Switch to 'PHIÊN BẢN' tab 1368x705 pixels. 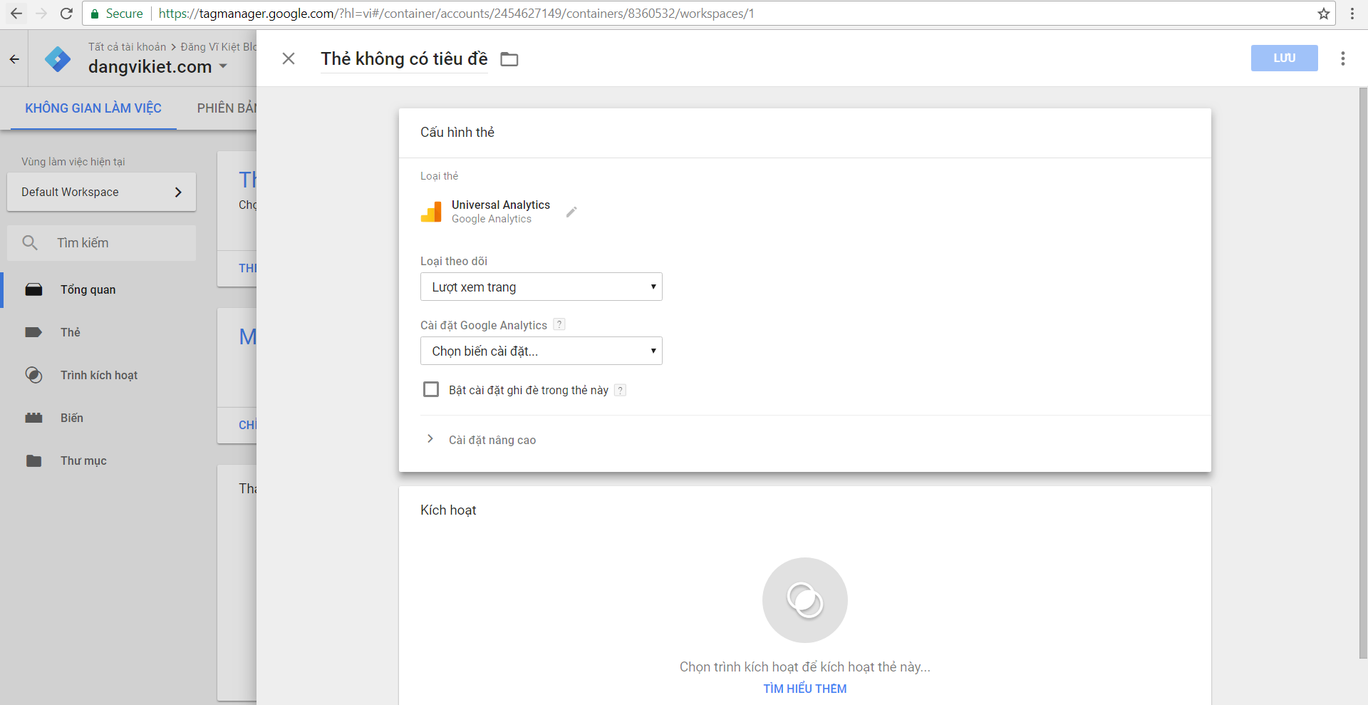[227, 108]
